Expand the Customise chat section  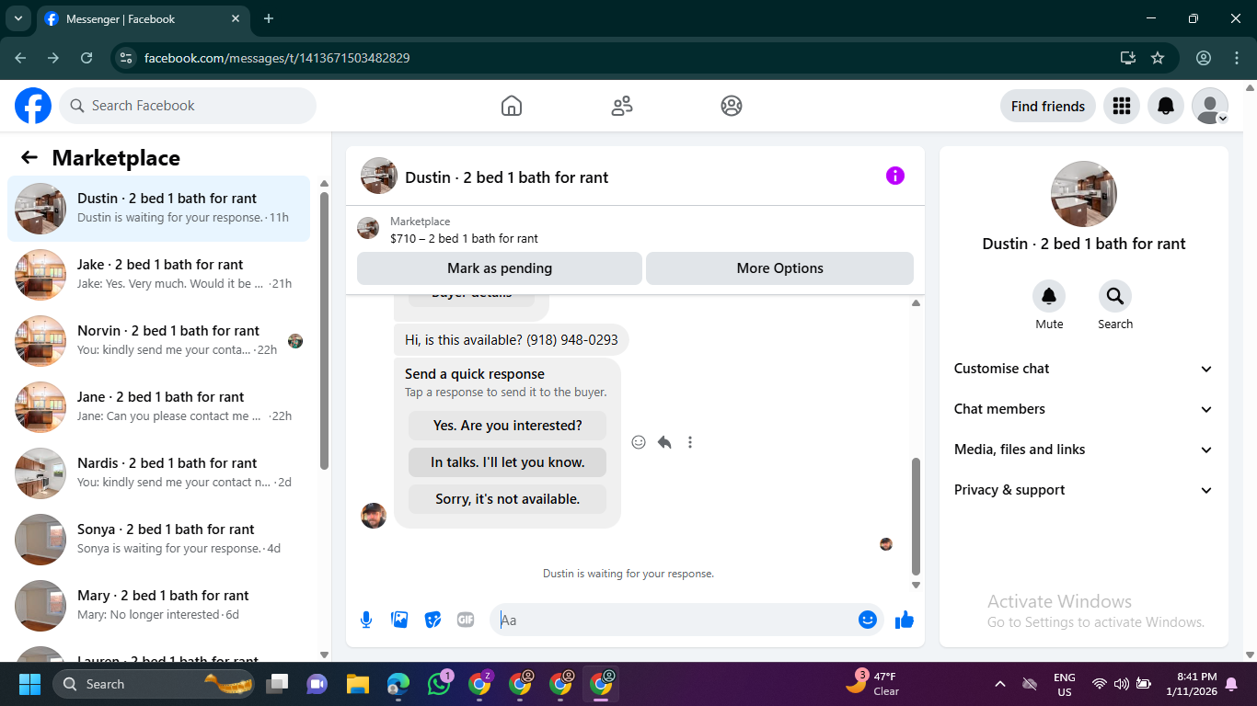1084,369
